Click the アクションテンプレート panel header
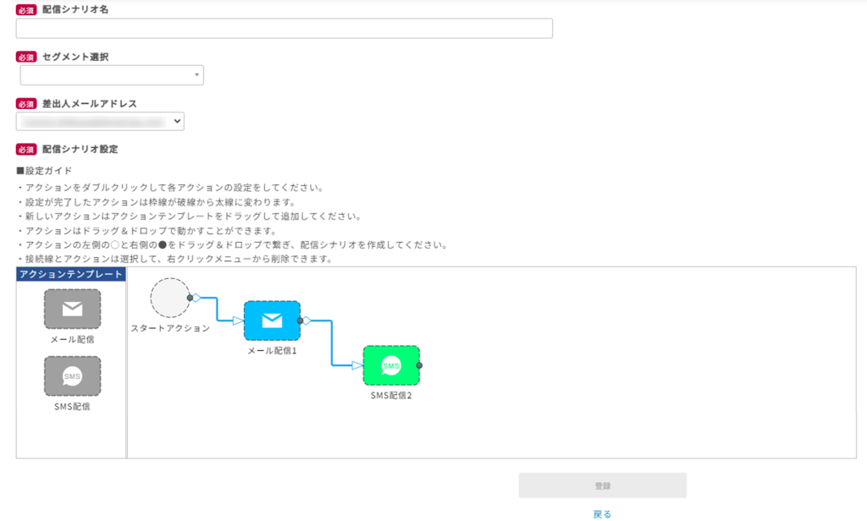This screenshot has height=521, width=867. click(71, 274)
